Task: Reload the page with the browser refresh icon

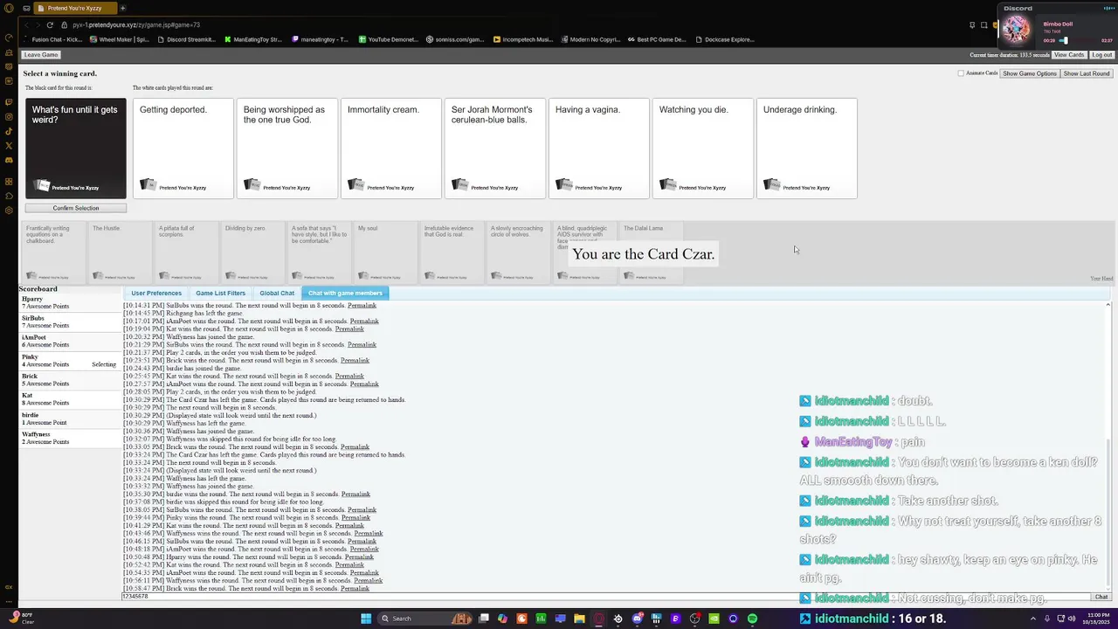Action: tap(50, 24)
